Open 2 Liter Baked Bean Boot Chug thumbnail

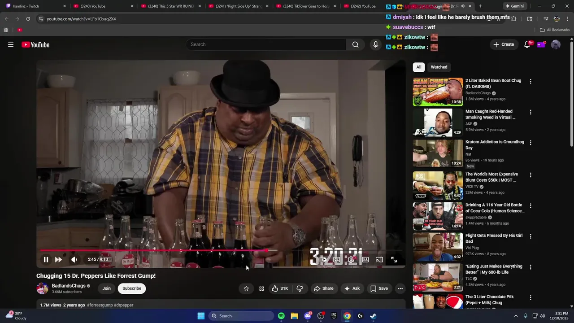(x=438, y=92)
